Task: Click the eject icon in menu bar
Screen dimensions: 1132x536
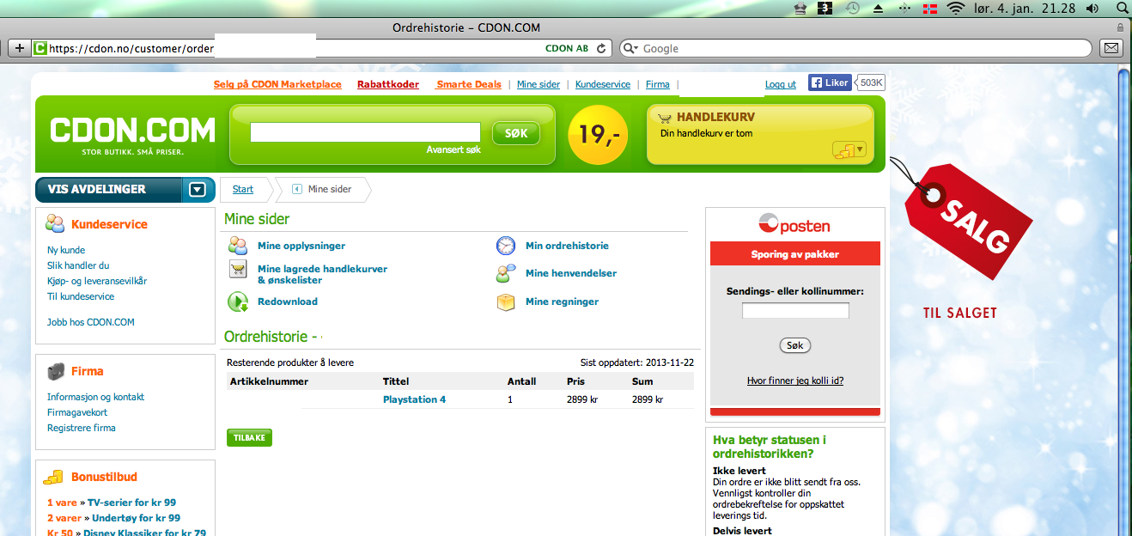Action: tap(879, 9)
